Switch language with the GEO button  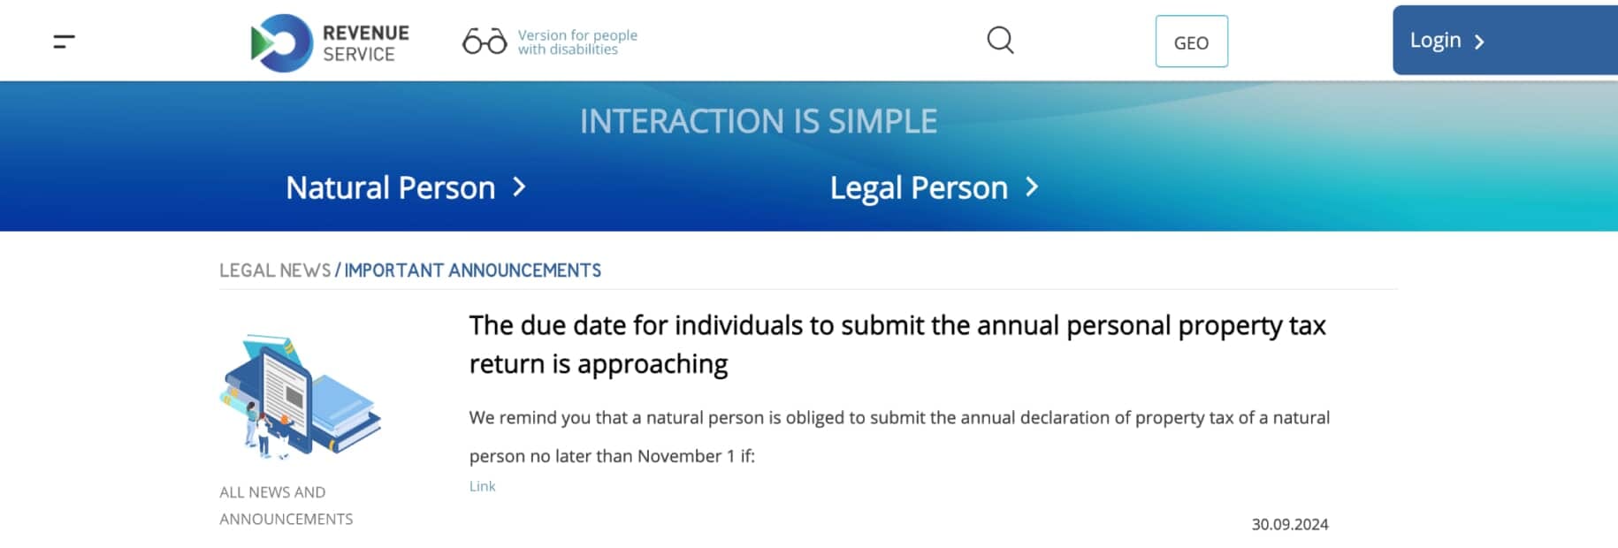[x=1191, y=42]
